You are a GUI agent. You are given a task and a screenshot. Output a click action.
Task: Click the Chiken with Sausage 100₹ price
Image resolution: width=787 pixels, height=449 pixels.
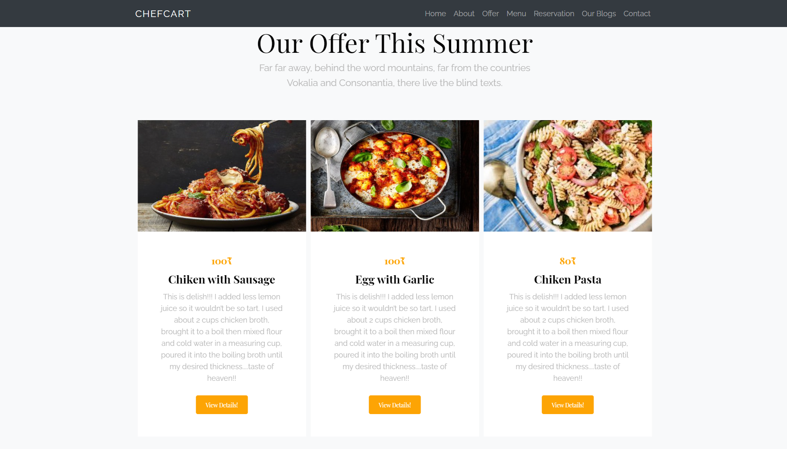pyautogui.click(x=222, y=261)
